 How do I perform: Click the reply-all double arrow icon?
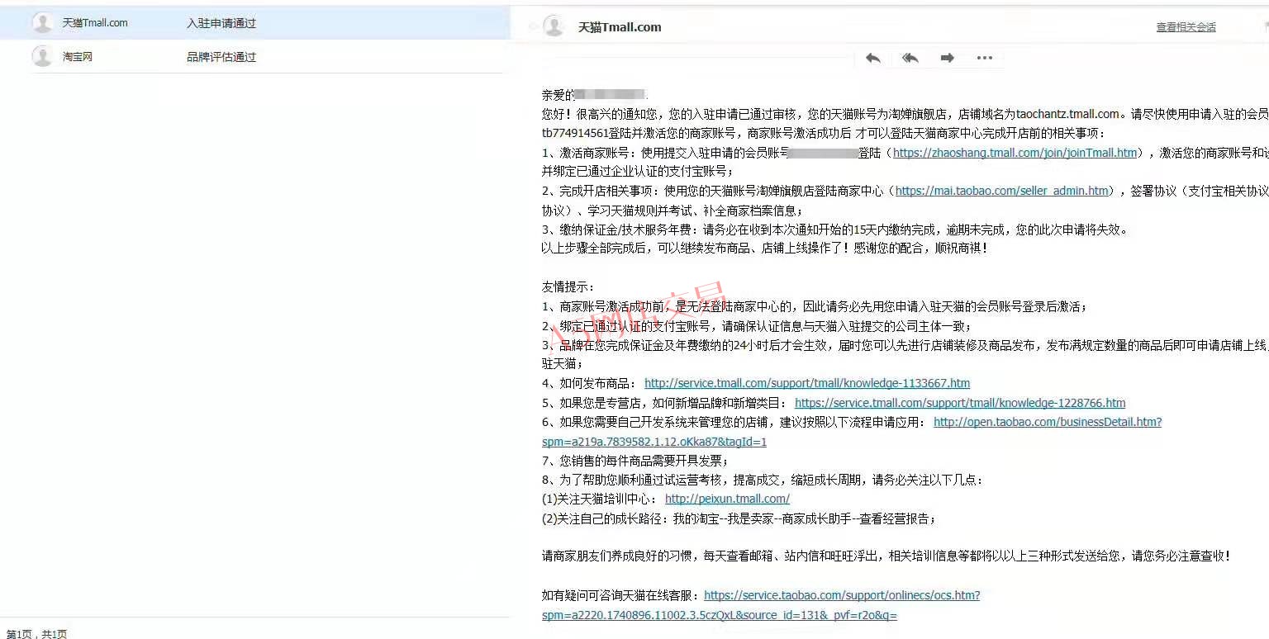click(x=910, y=58)
